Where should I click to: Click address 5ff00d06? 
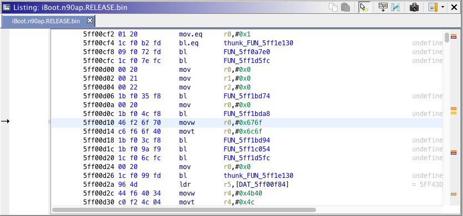[x=99, y=96]
